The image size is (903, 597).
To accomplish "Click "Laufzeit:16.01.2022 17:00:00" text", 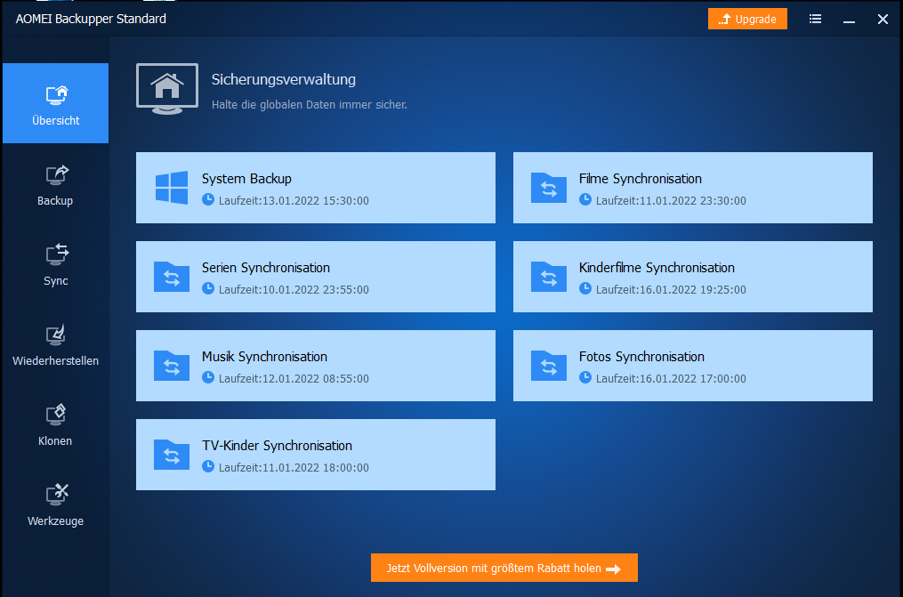I will tap(671, 379).
